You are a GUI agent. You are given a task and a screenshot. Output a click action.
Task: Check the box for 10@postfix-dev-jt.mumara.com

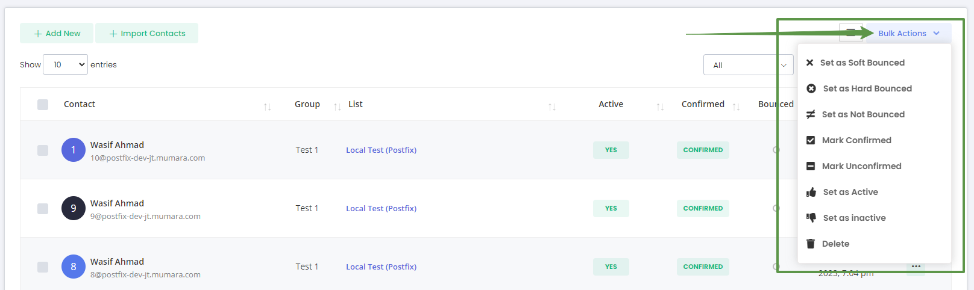coord(43,150)
